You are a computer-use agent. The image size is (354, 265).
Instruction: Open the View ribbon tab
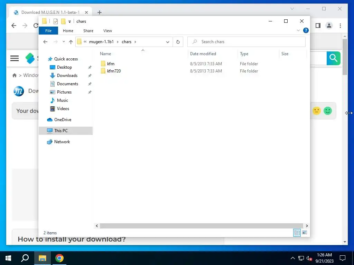click(108, 31)
